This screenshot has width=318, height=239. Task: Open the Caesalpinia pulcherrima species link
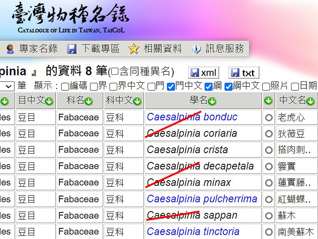click(x=202, y=199)
